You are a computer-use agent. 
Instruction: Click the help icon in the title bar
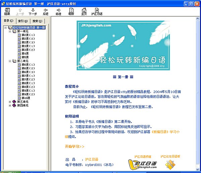click(x=3, y=4)
